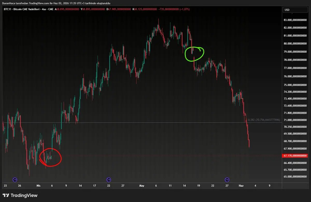Click the May month label on time axis
Screen dimensions: 311x202
142,186
